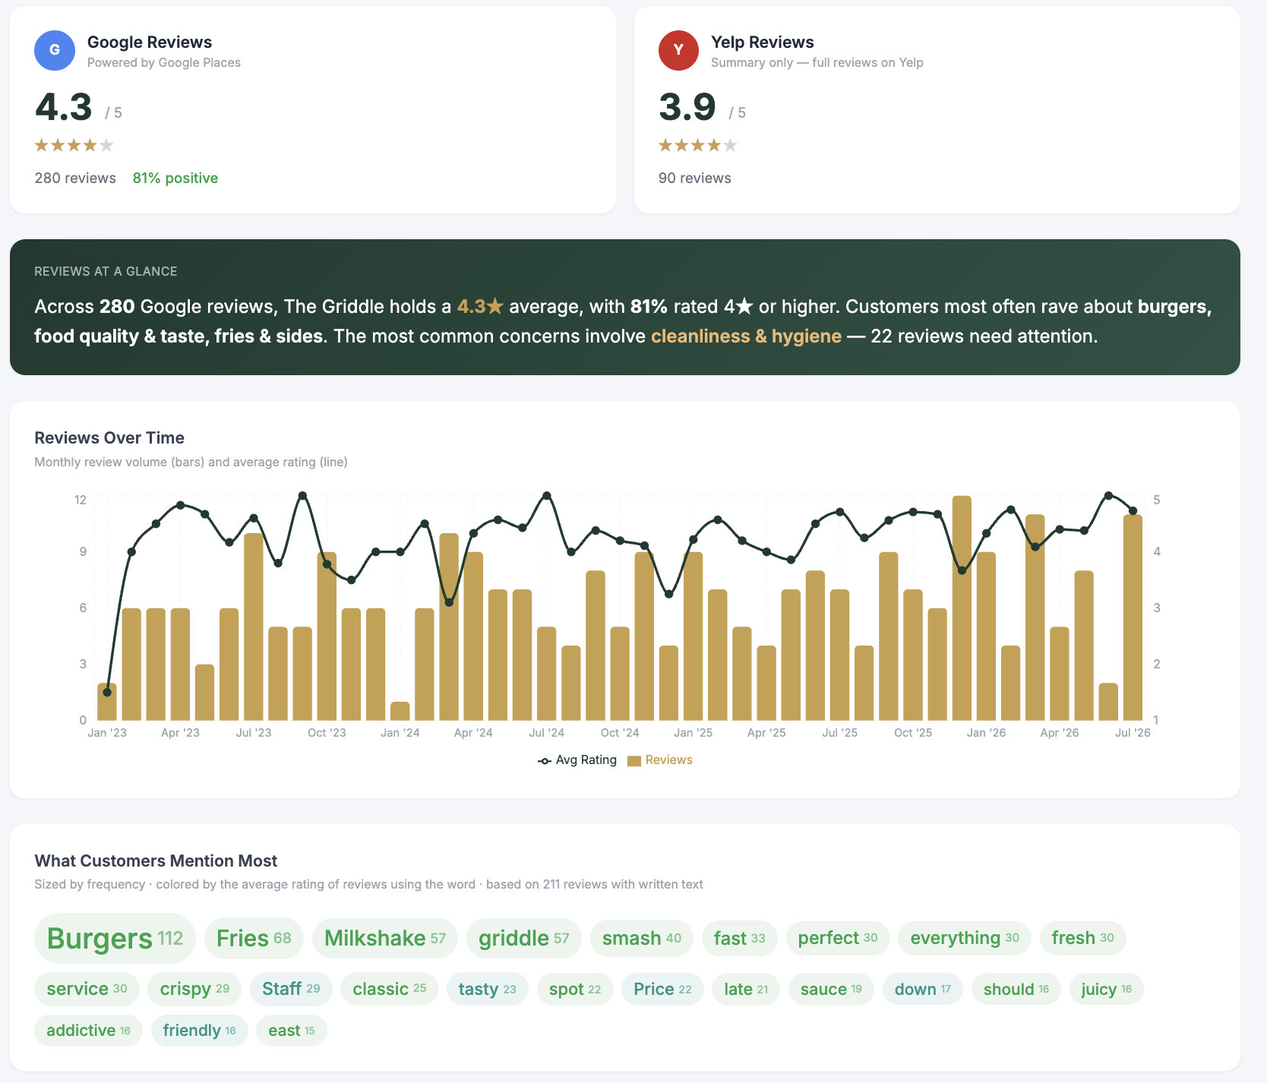Screen dimensions: 1267x1083
Task: Click the '81% positive' text
Action: tap(175, 178)
